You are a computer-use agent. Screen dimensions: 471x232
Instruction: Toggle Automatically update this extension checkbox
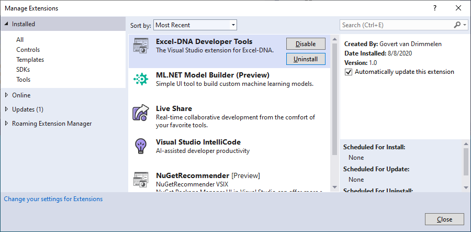pos(349,72)
